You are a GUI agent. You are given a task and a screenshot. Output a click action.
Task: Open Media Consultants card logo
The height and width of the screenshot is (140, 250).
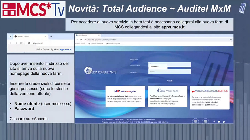(167, 90)
